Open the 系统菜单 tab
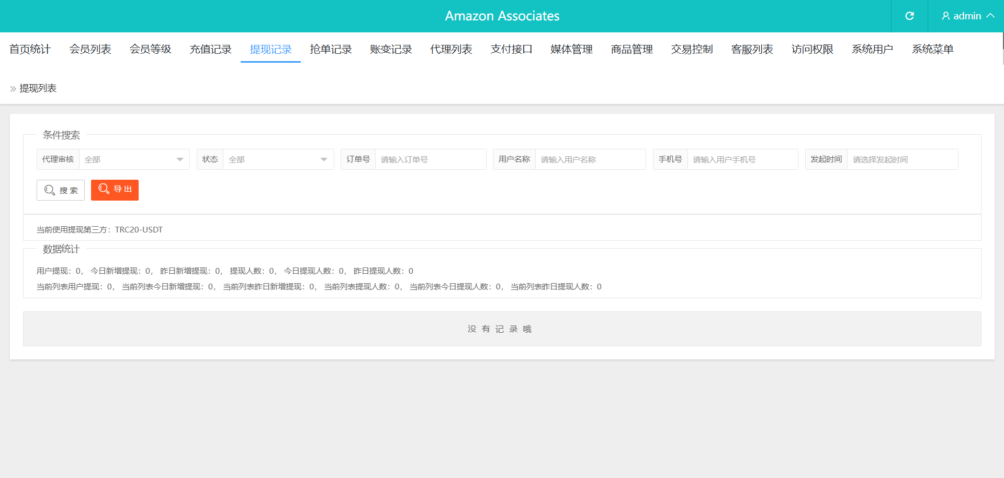 (x=932, y=49)
